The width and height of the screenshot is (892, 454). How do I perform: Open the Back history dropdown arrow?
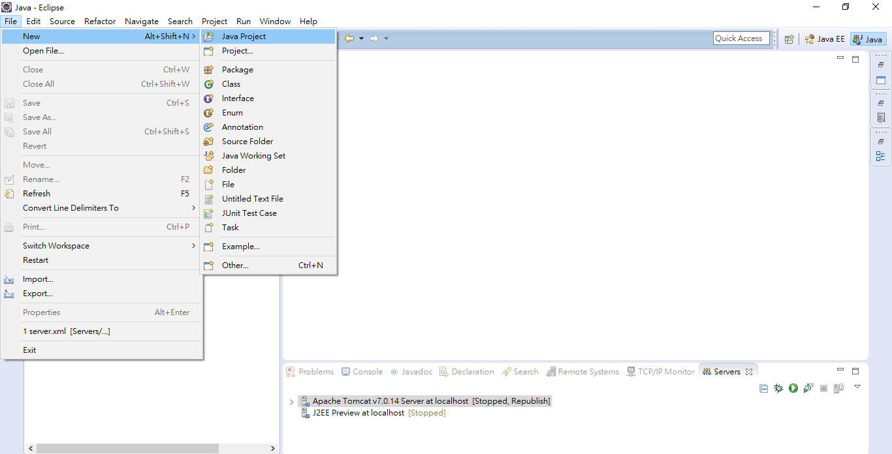point(361,38)
